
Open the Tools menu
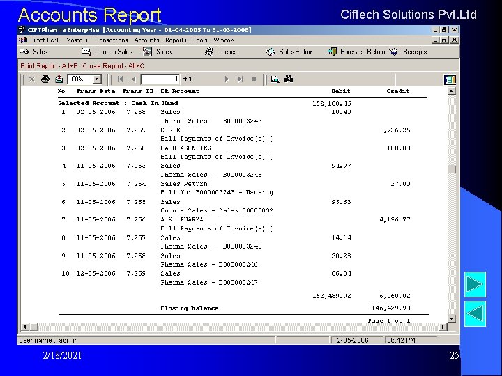(200, 40)
